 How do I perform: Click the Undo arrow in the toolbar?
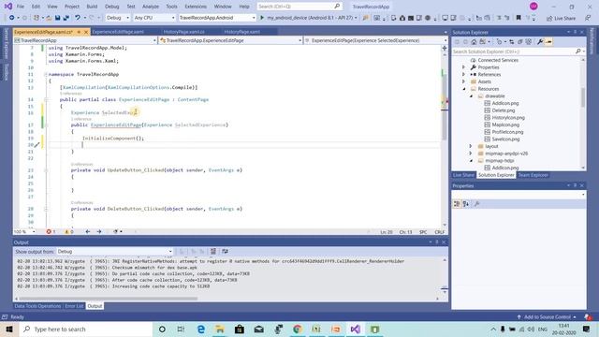point(78,18)
